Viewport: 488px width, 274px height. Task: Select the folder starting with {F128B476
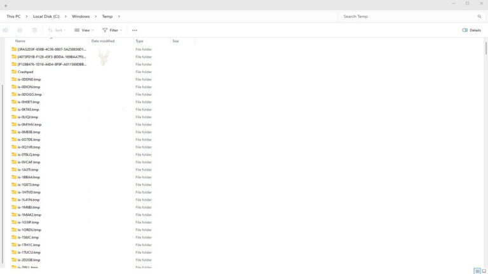[52, 64]
